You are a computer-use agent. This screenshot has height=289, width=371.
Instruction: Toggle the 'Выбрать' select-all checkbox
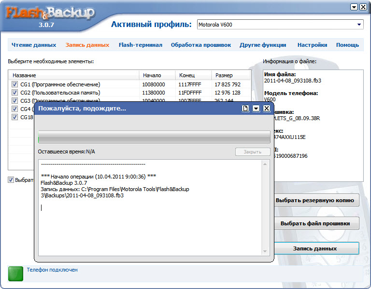[11, 180]
